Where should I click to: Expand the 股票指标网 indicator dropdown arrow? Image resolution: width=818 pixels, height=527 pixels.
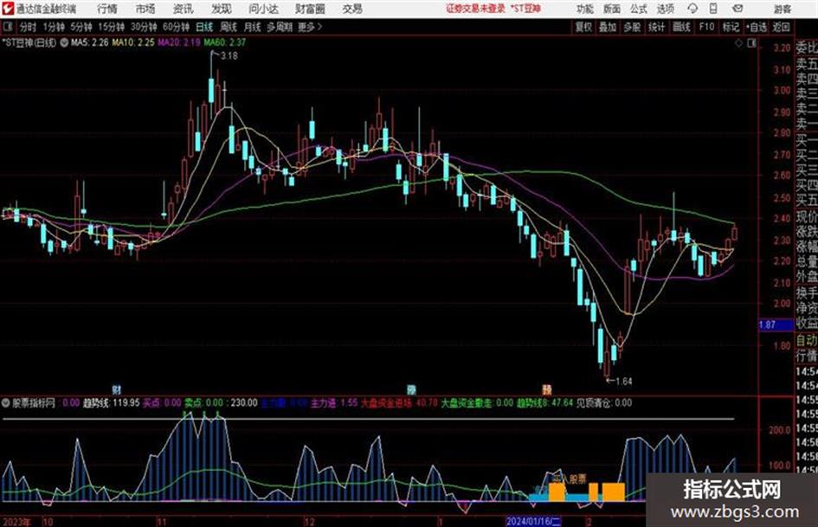[6, 402]
